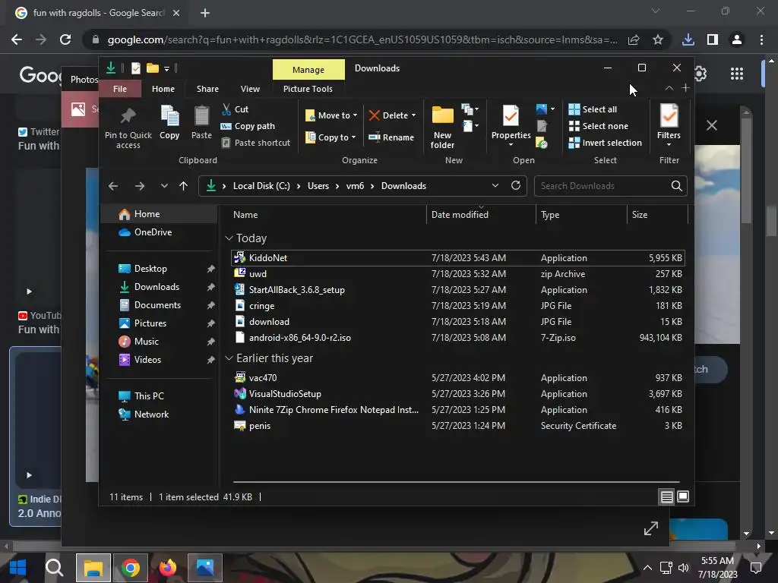Reload the Chrome page
Screen dimensions: 778x583
click(x=65, y=39)
